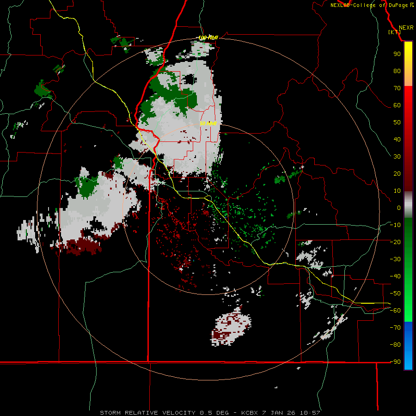The width and height of the screenshot is (416, 416).
Task: Click the positive 20 knot scale value
Action: coord(397,173)
